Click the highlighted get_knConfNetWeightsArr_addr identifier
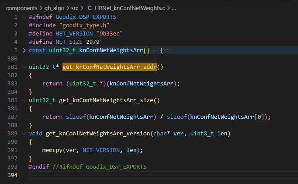 tap(110, 67)
